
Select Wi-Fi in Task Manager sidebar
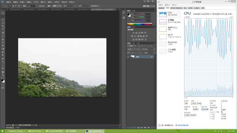[x=170, y=36]
